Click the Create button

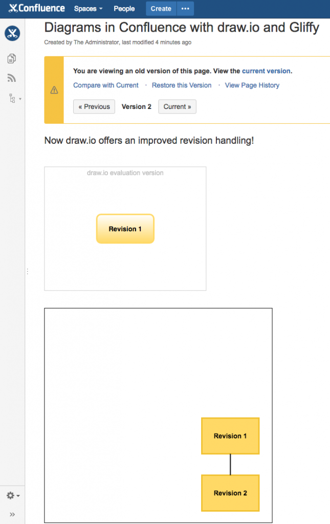coord(161,9)
